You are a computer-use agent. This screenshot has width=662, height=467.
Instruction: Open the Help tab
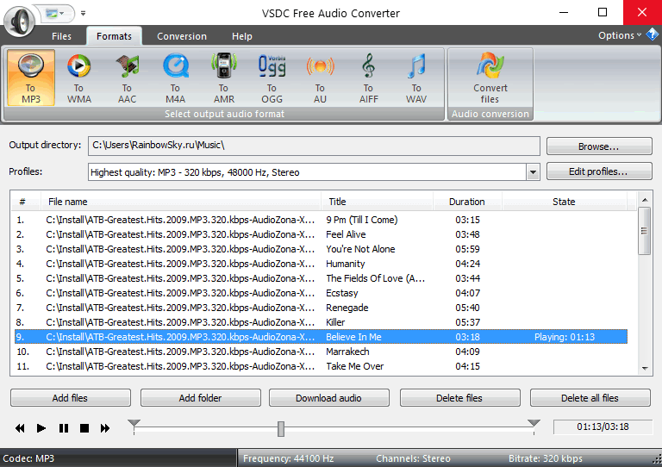pos(242,36)
